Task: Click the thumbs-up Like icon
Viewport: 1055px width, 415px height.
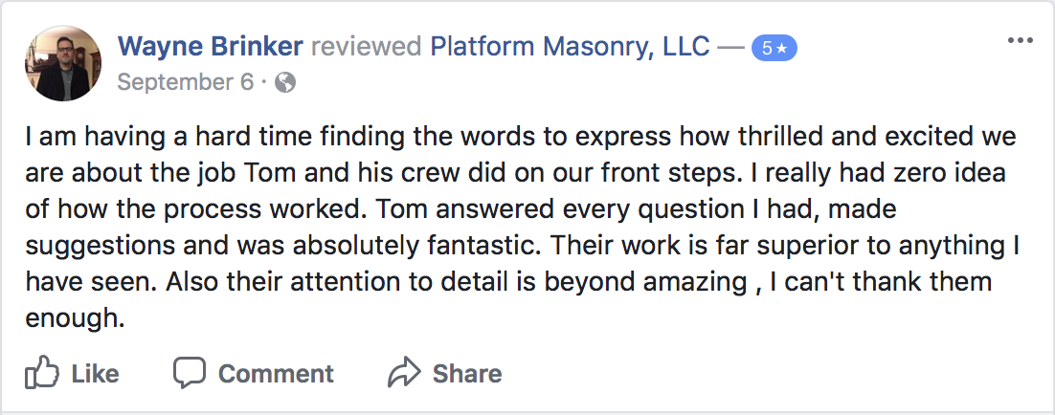Action: coord(41,371)
